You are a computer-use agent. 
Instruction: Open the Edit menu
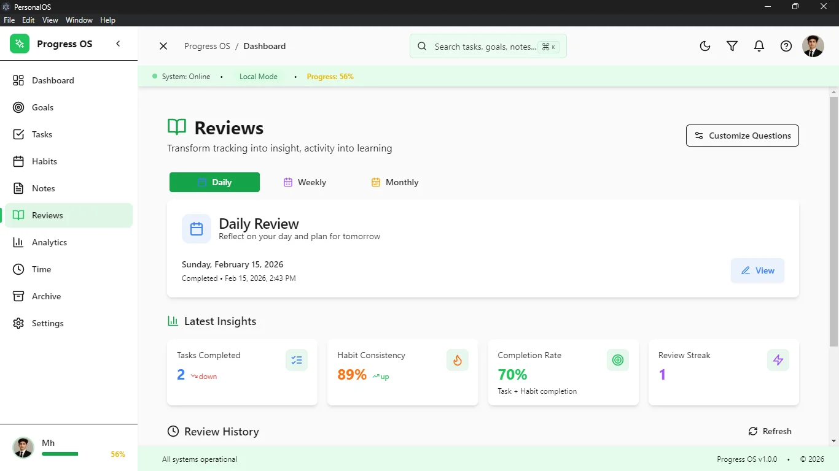(x=28, y=20)
